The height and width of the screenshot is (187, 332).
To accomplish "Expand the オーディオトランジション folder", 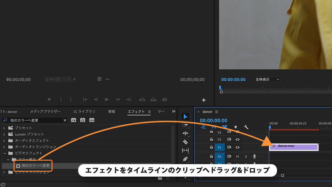I will [4, 147].
